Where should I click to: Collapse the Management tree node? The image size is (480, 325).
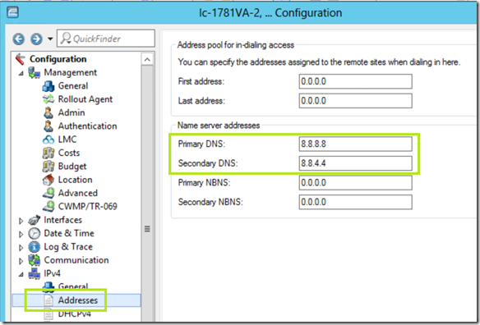(21, 73)
